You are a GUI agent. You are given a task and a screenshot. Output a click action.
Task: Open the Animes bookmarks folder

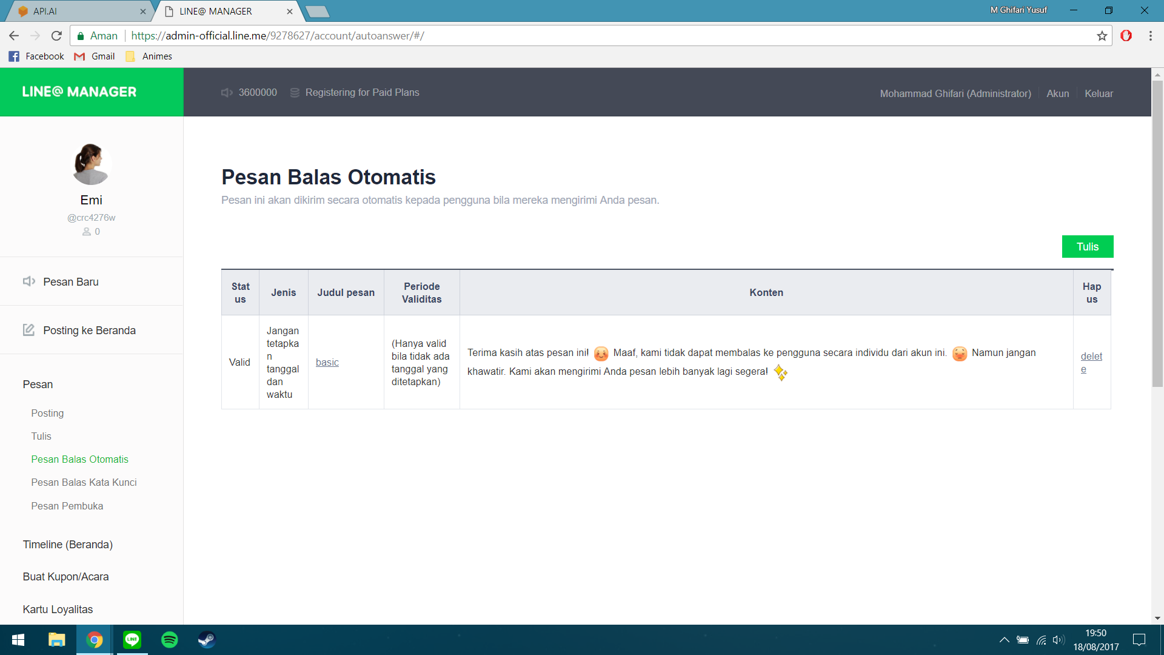click(x=149, y=56)
